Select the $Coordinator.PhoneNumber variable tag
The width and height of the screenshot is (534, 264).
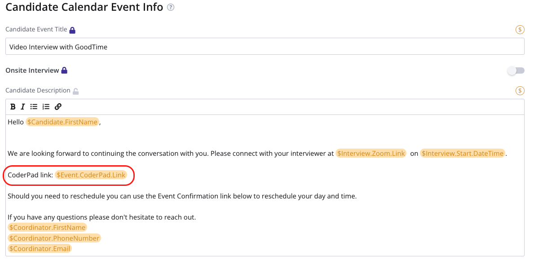coord(54,238)
